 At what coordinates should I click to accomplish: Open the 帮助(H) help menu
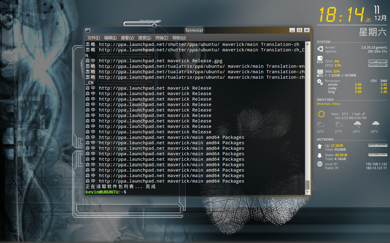179,38
